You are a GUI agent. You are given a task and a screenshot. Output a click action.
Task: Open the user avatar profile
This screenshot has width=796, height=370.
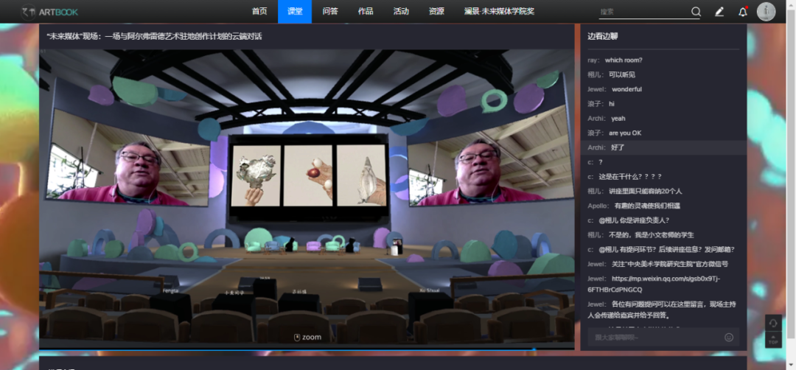point(766,12)
